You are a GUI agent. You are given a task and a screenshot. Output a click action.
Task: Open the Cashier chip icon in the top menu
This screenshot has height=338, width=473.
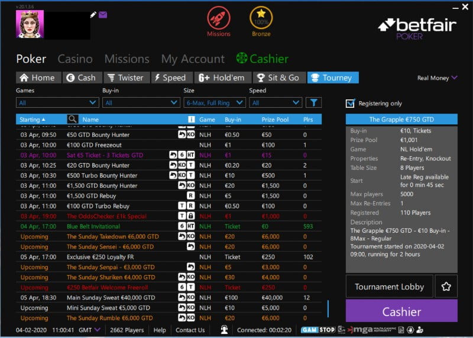click(242, 58)
